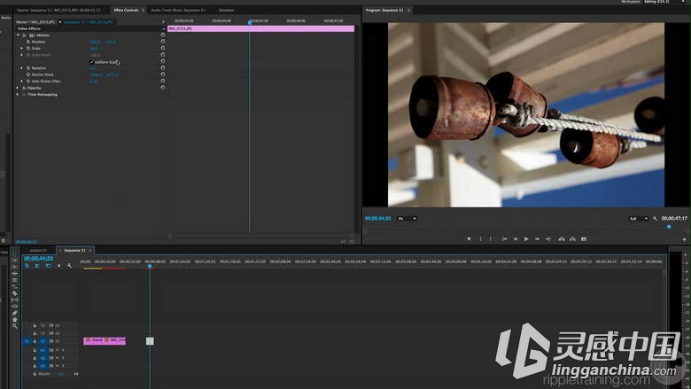The image size is (691, 389).
Task: Toggle timeline Snap magnet icon
Action: 37,266
